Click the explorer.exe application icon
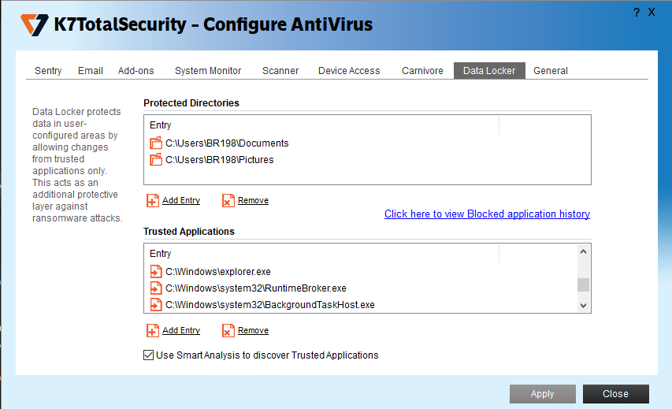This screenshot has height=409, width=672. pos(155,272)
